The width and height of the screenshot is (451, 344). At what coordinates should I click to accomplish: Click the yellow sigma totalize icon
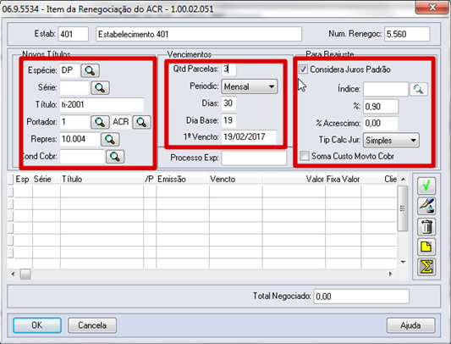(x=426, y=267)
